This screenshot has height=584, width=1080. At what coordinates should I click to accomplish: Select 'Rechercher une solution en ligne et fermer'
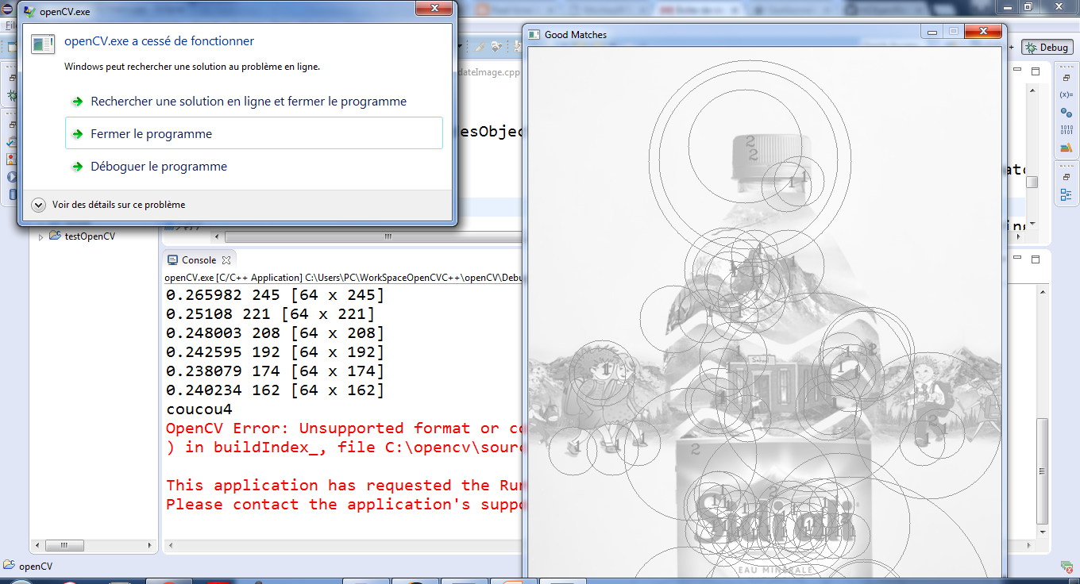[248, 102]
